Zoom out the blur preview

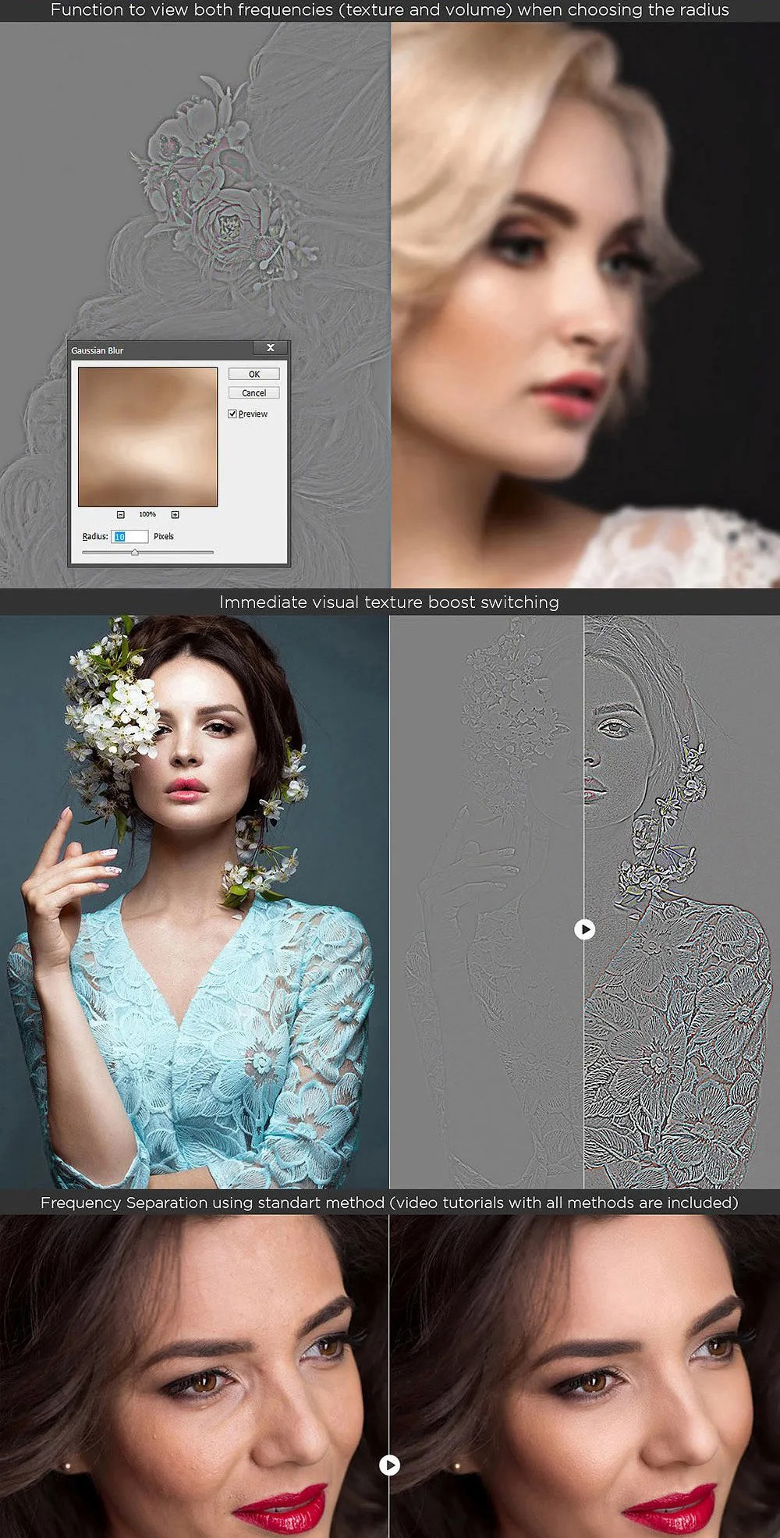121,514
